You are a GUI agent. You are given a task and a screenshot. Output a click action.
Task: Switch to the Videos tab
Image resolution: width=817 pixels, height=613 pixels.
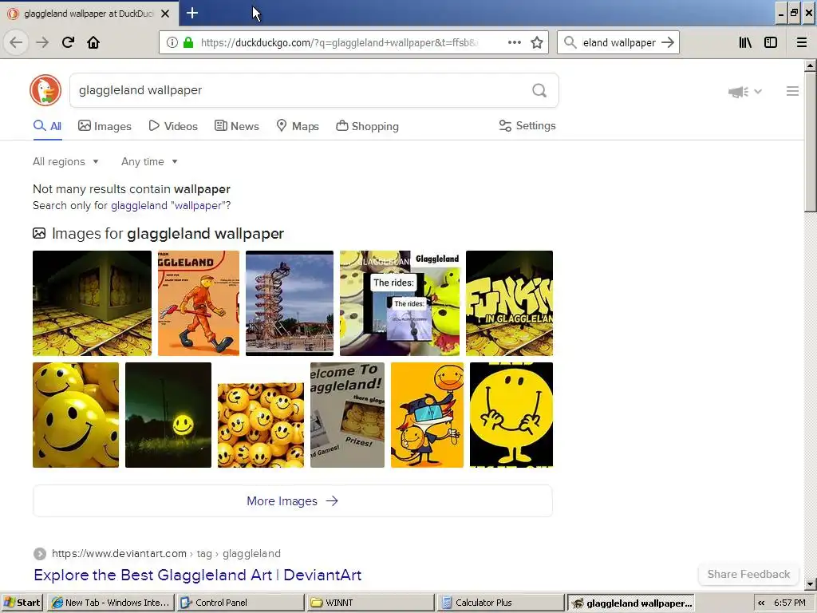(173, 126)
